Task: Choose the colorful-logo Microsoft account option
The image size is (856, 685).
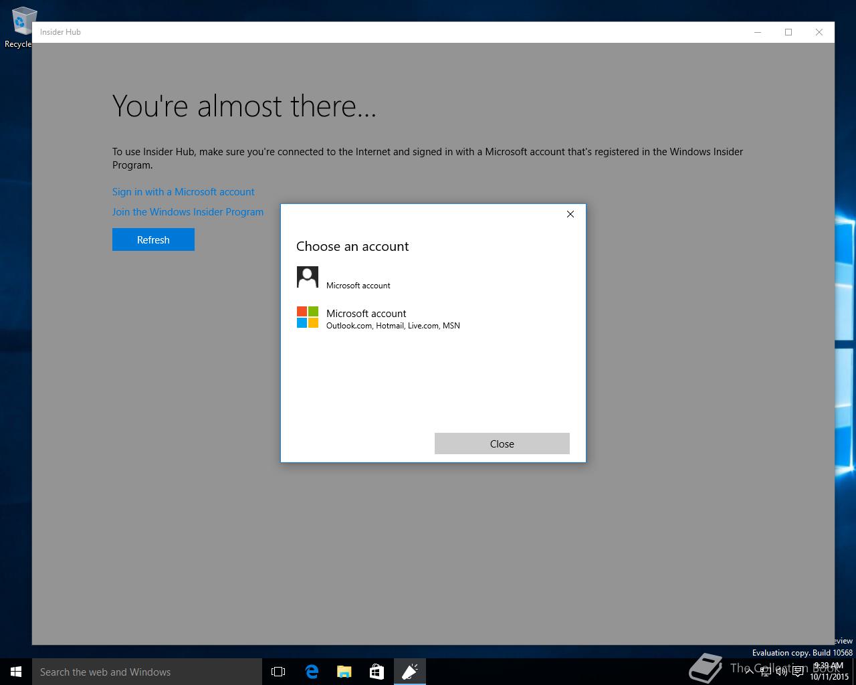Action: (x=433, y=318)
